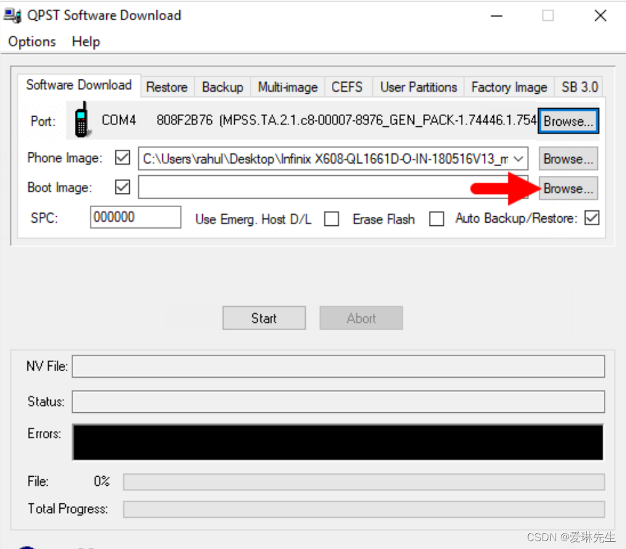Image resolution: width=626 pixels, height=549 pixels.
Task: Click the MPSS.TA.2.1 build string text
Action: (378, 120)
